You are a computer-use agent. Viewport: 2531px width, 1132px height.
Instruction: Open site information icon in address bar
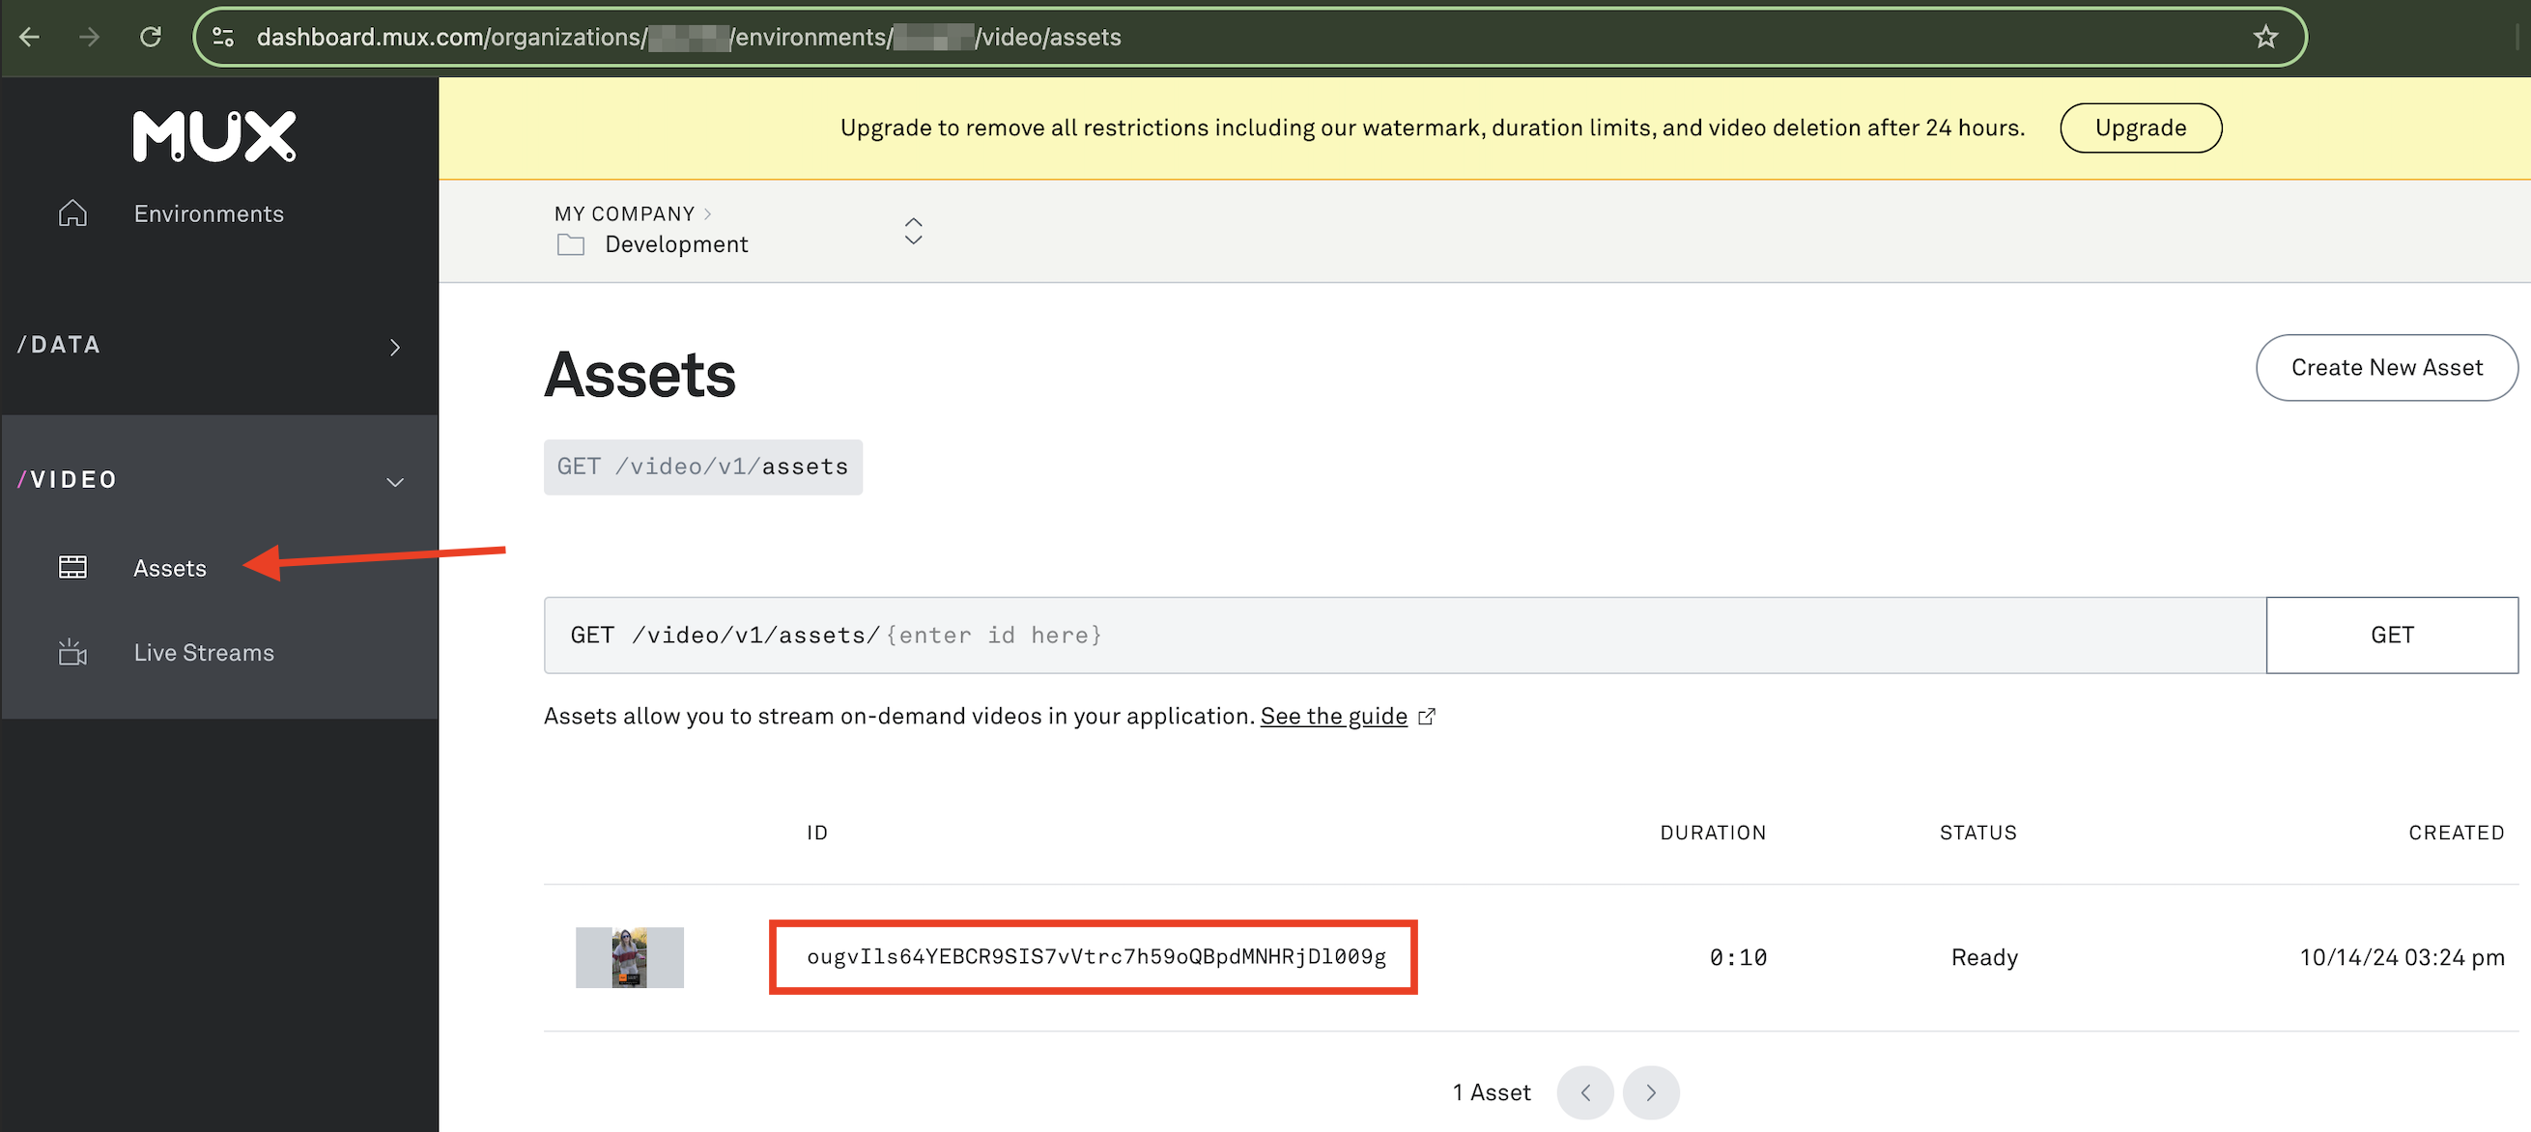pos(224,38)
